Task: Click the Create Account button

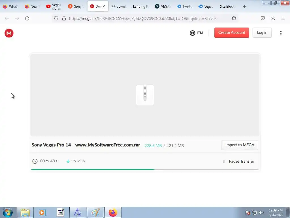Action: [x=232, y=33]
